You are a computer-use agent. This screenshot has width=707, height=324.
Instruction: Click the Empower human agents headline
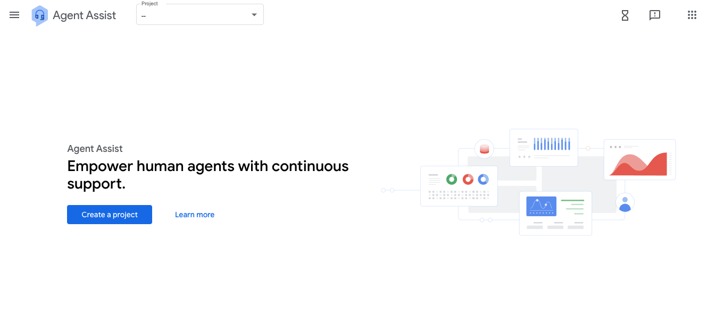(x=208, y=175)
